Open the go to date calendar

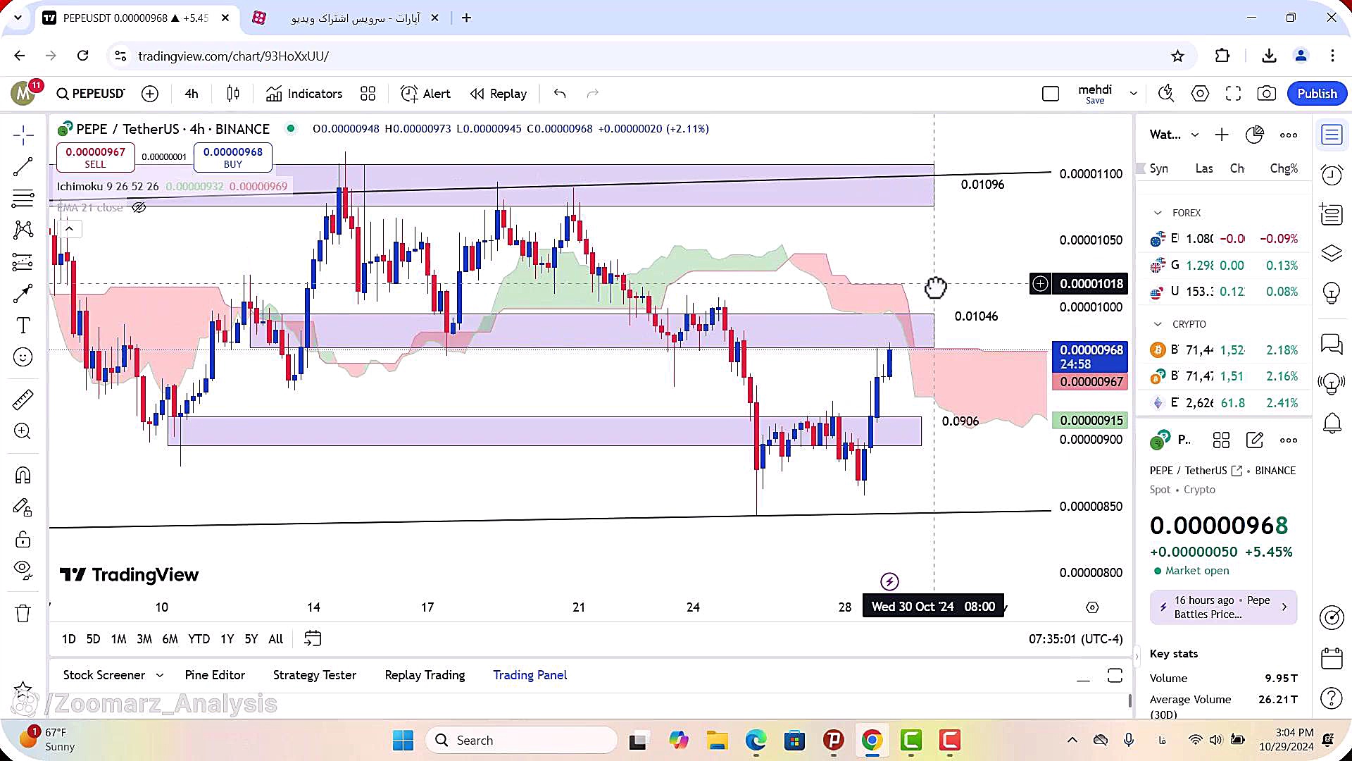point(313,638)
